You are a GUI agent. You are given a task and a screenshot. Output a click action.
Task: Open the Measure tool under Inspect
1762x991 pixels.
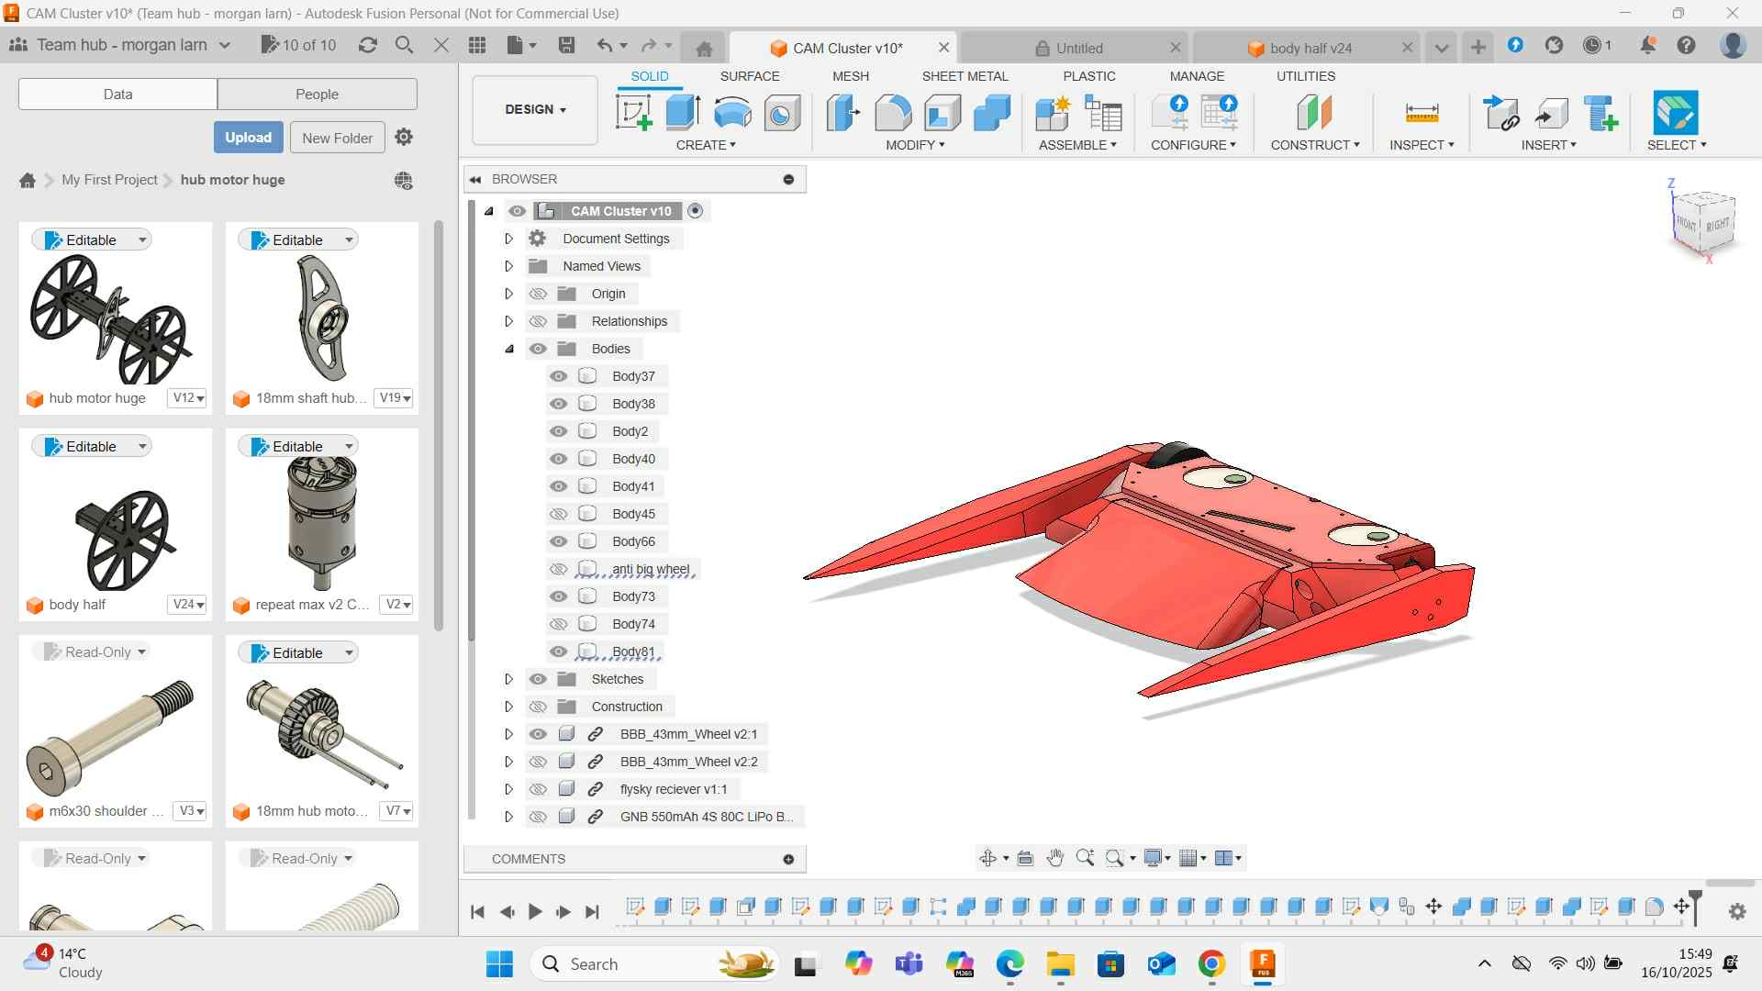tap(1422, 114)
